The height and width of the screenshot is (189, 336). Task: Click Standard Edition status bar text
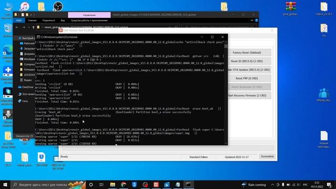198,157
